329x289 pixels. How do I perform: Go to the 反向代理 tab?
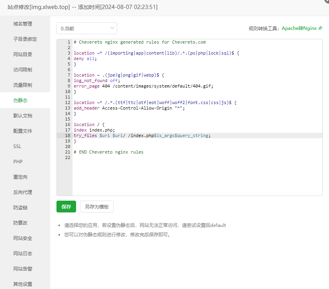pyautogui.click(x=23, y=192)
